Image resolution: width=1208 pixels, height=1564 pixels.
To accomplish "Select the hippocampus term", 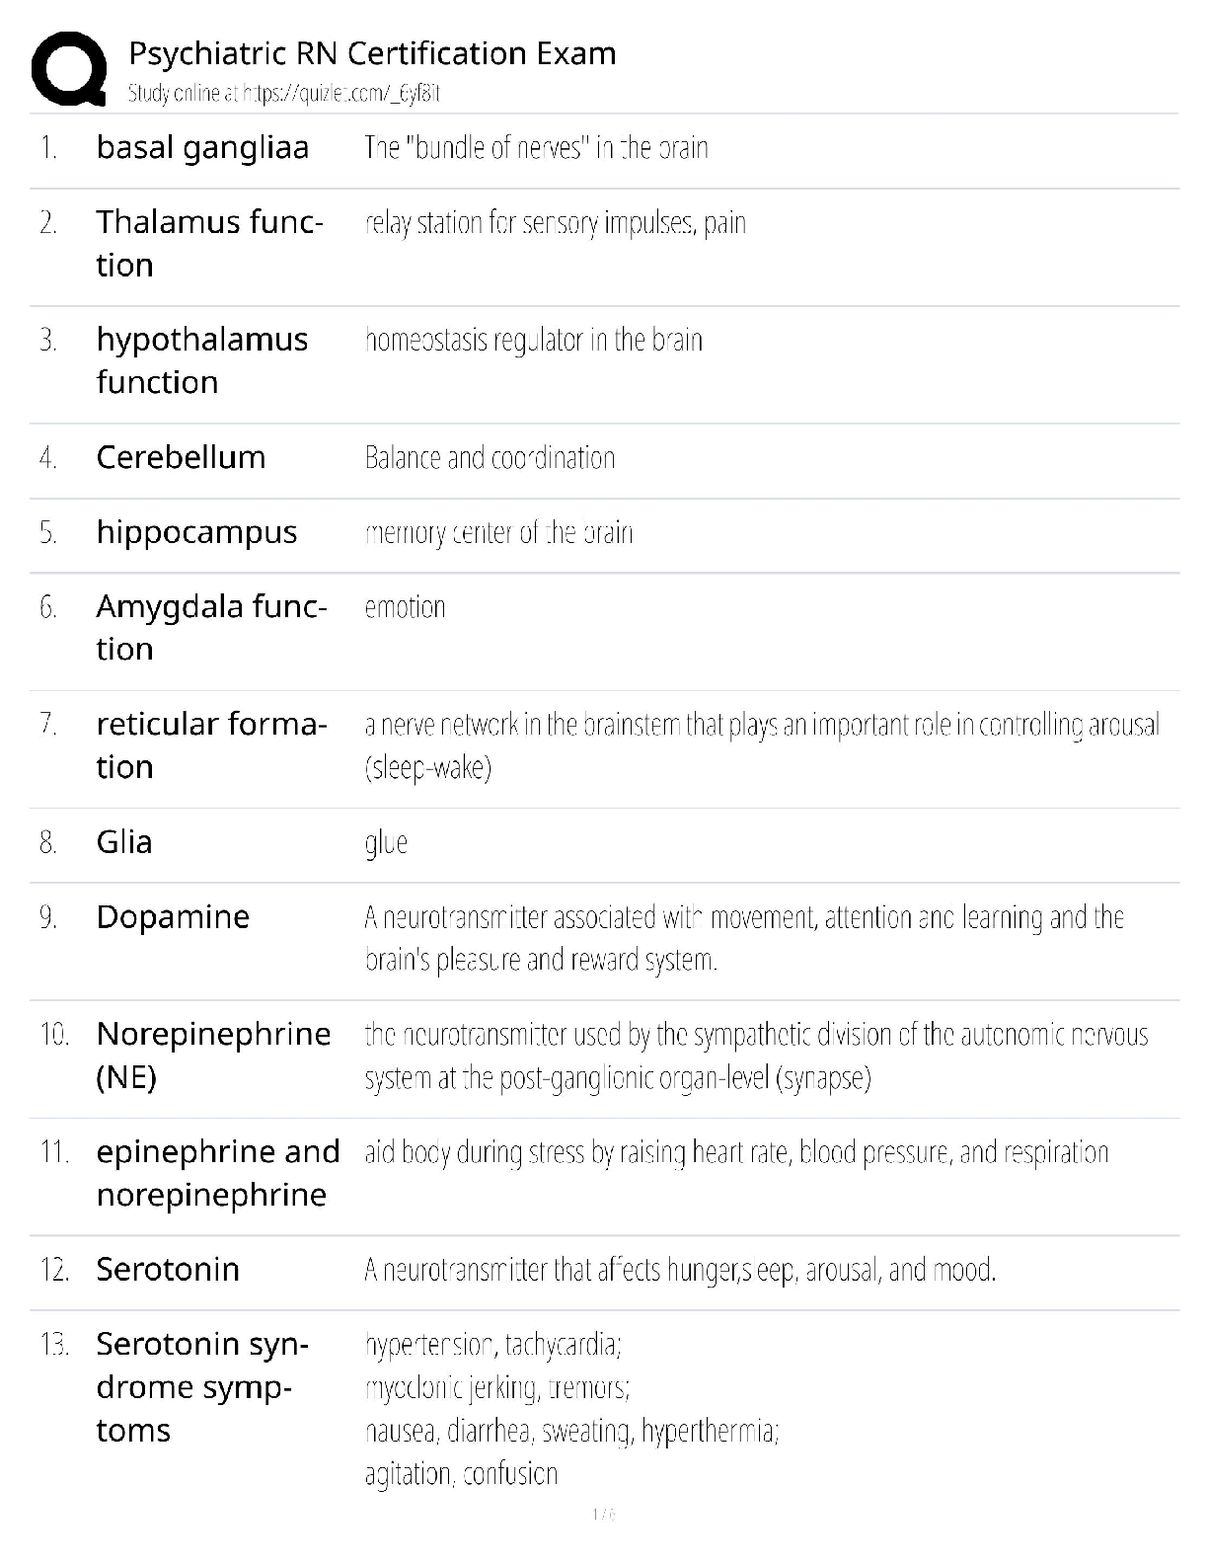I will click(x=196, y=532).
